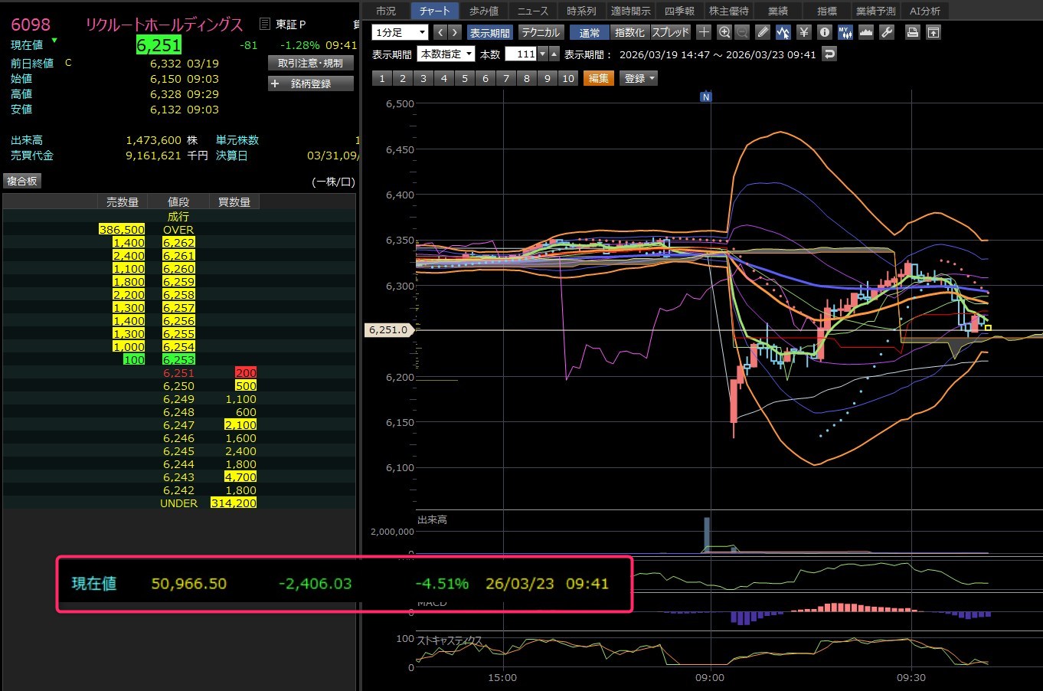Image resolution: width=1043 pixels, height=691 pixels.
Task: Click the printer icon to print chart
Action: coord(912,32)
